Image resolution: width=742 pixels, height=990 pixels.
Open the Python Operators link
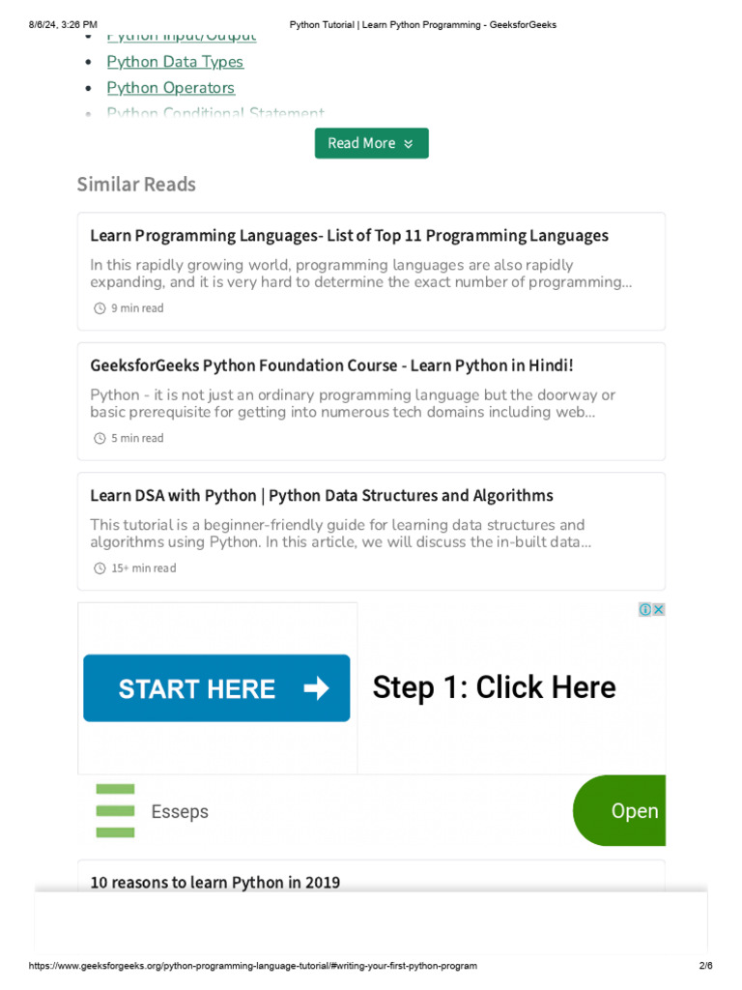click(x=170, y=88)
